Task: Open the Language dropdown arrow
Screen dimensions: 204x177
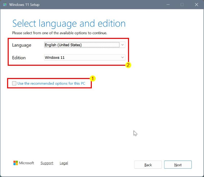Action: (x=122, y=45)
